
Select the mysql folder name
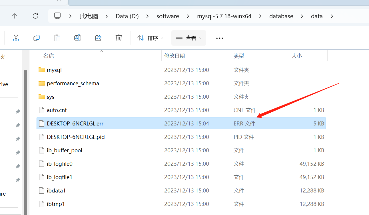point(54,70)
